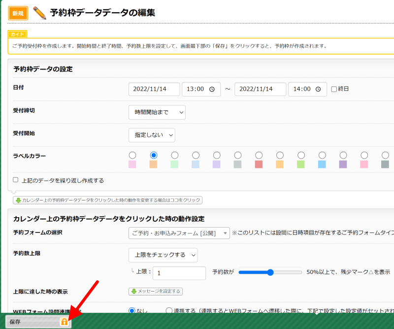Select the red label color radio
394x329 pixels.
pyautogui.click(x=259, y=155)
